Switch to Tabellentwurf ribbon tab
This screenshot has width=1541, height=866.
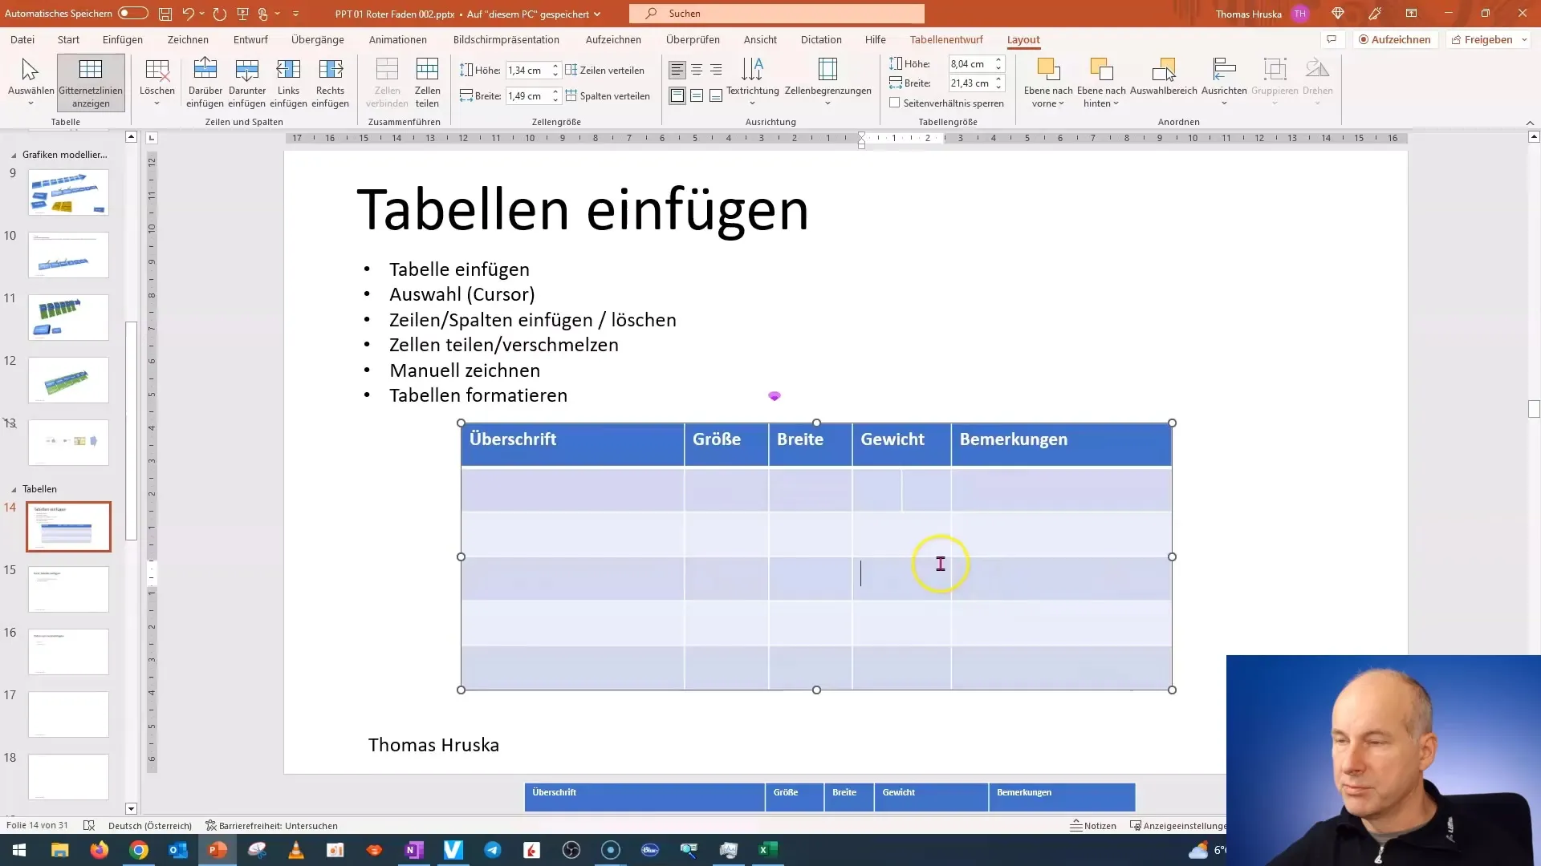(945, 39)
